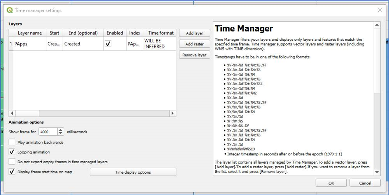Toggle Display frame start time on map

coord(12,172)
